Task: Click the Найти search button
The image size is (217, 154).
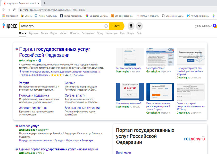Action: (116, 26)
